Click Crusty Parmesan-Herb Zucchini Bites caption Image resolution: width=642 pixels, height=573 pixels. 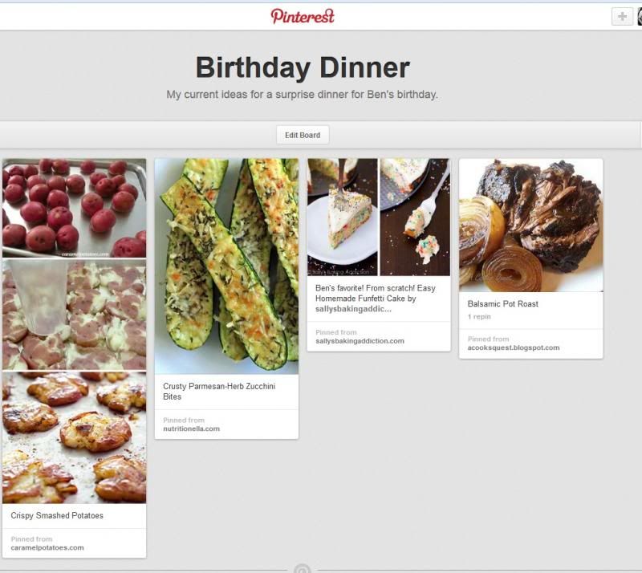tap(219, 391)
